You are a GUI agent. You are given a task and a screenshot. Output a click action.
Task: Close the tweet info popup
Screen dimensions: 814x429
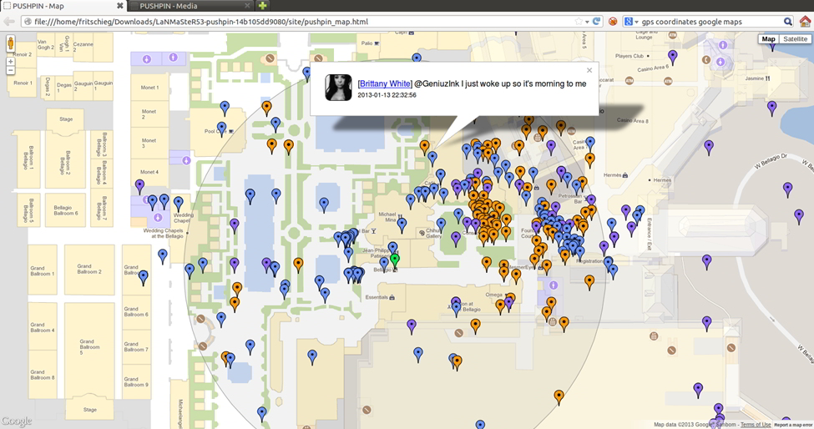point(589,70)
